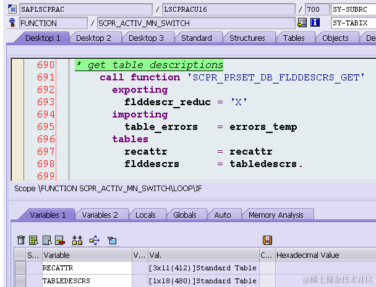Click the gear icon beside FUNCTION field
The height and width of the screenshot is (287, 376).
tap(12, 22)
